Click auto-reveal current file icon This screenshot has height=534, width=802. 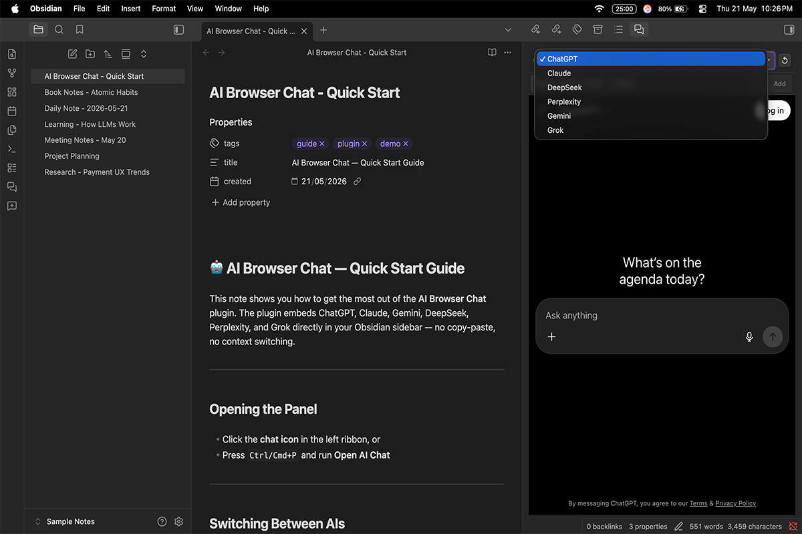pyautogui.click(x=126, y=54)
